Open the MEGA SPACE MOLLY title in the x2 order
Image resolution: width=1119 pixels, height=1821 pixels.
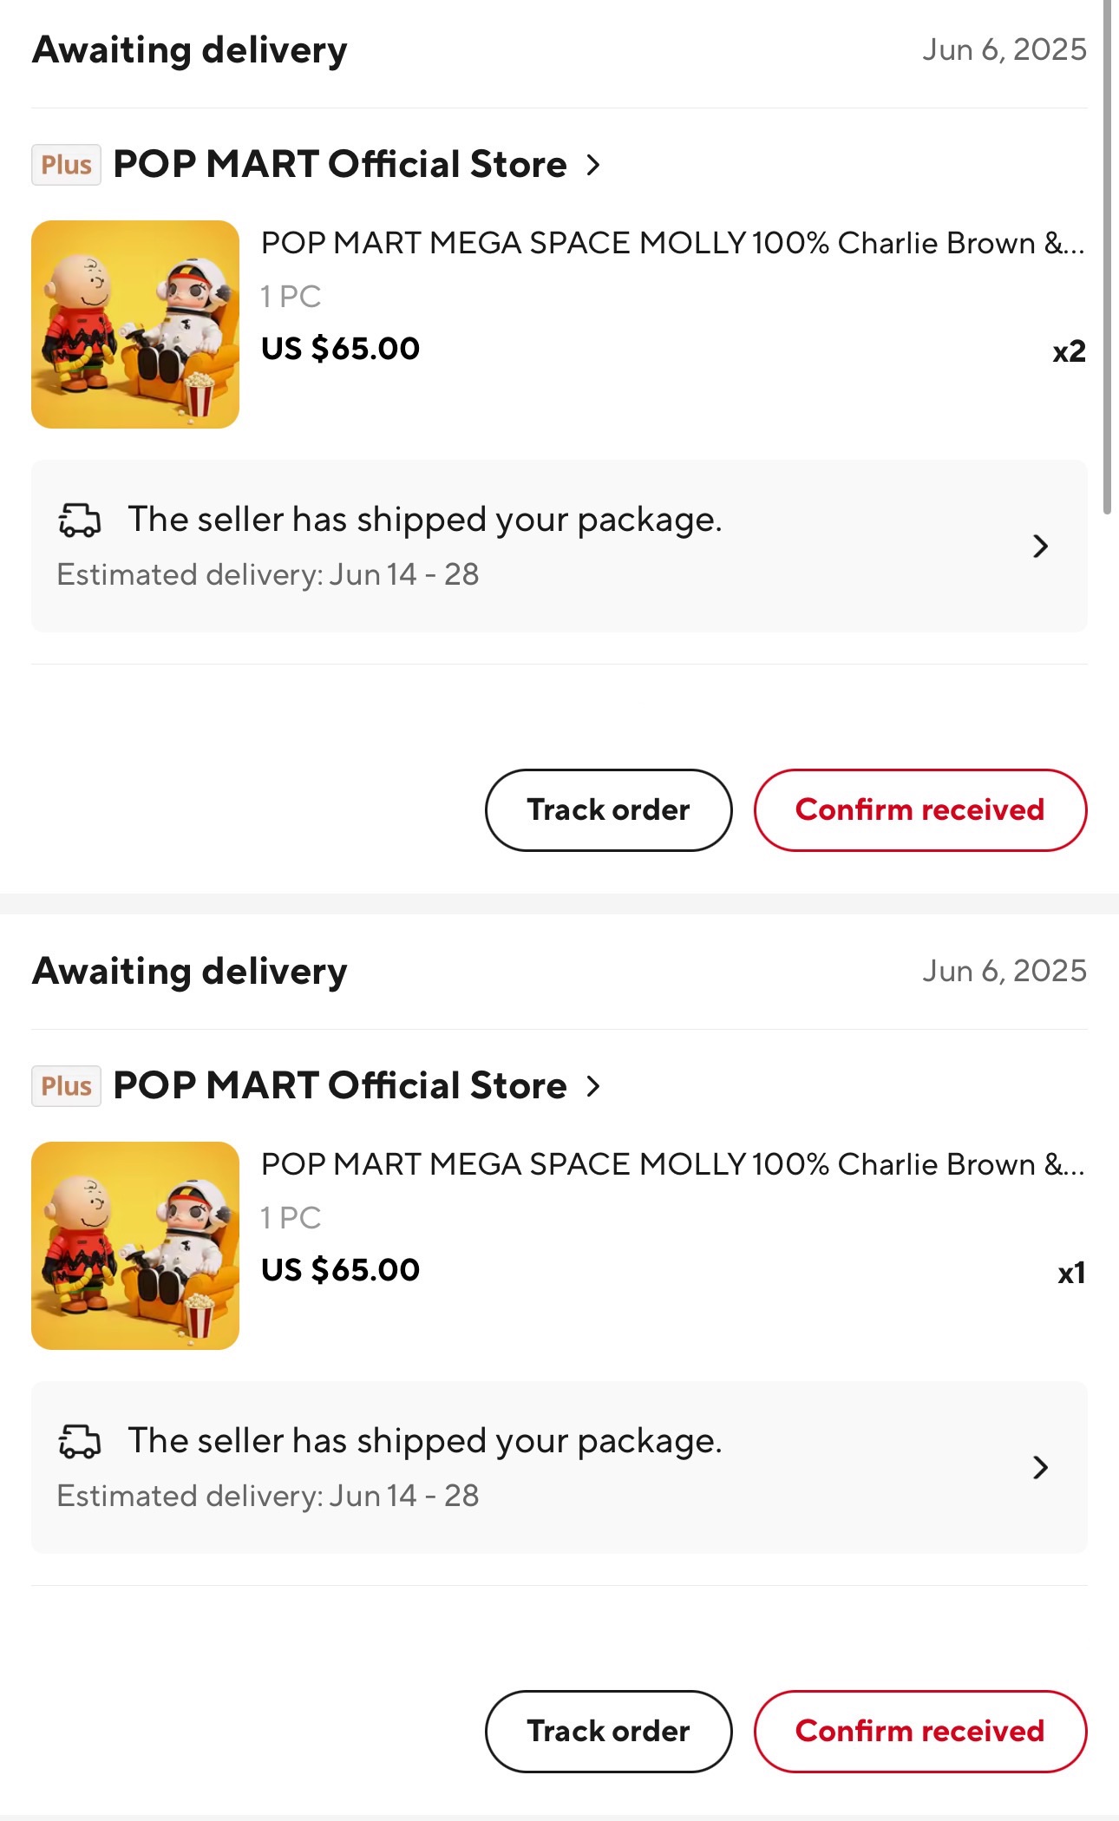[672, 244]
